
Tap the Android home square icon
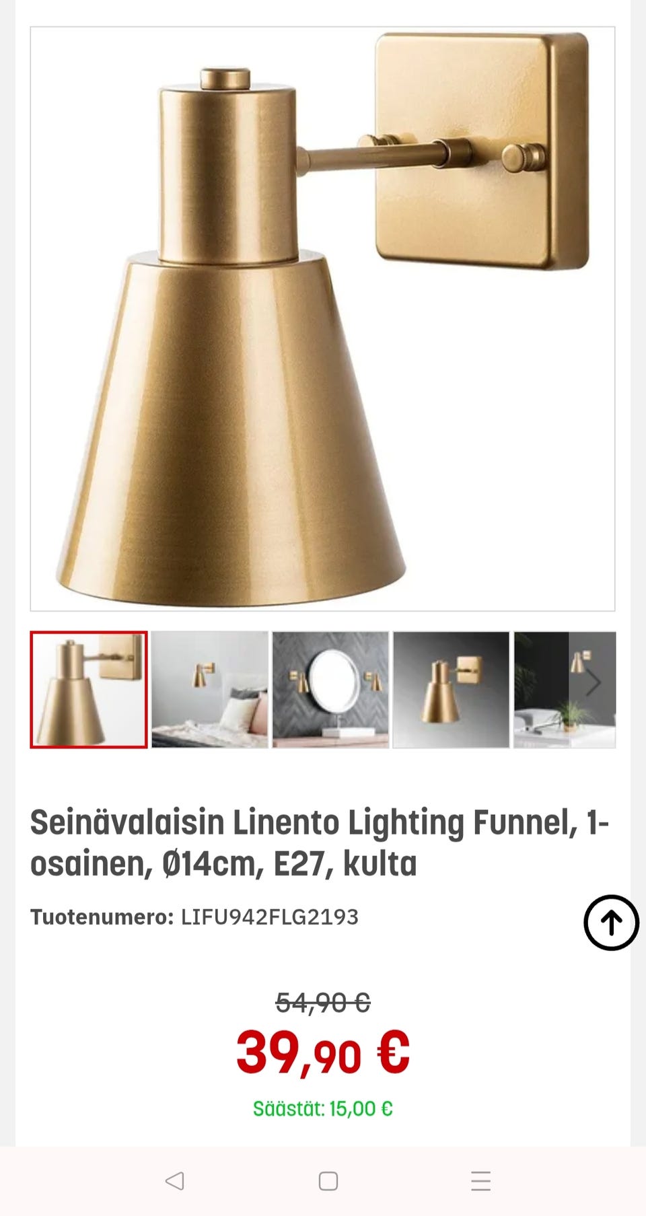328,1180
